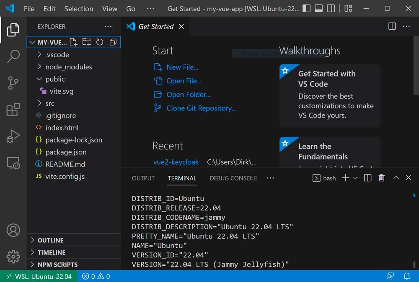Click the Open Folder... link
Viewport: 419px width, 282px height.
189,95
